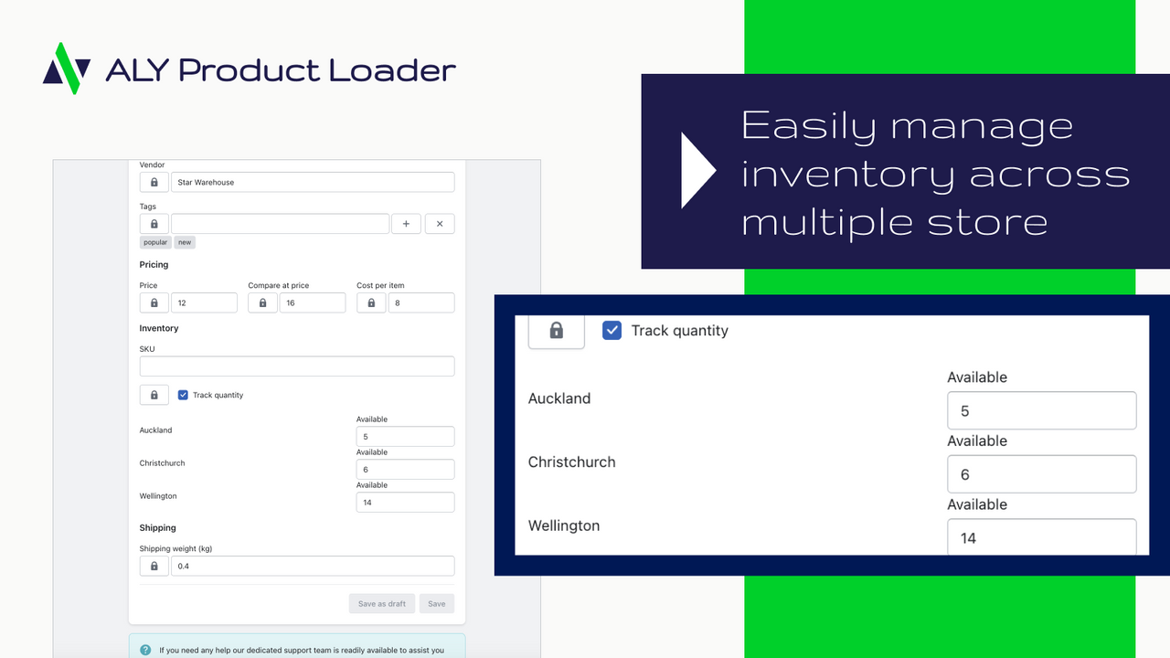Click the lock icon beside Compare at price
Image resolution: width=1170 pixels, height=658 pixels.
pyautogui.click(x=262, y=302)
